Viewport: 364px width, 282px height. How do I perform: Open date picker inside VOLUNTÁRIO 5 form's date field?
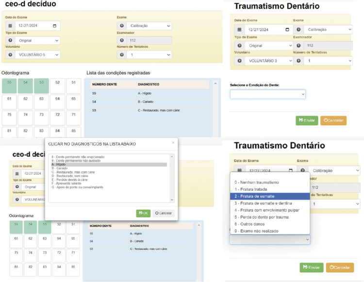[x=54, y=26]
